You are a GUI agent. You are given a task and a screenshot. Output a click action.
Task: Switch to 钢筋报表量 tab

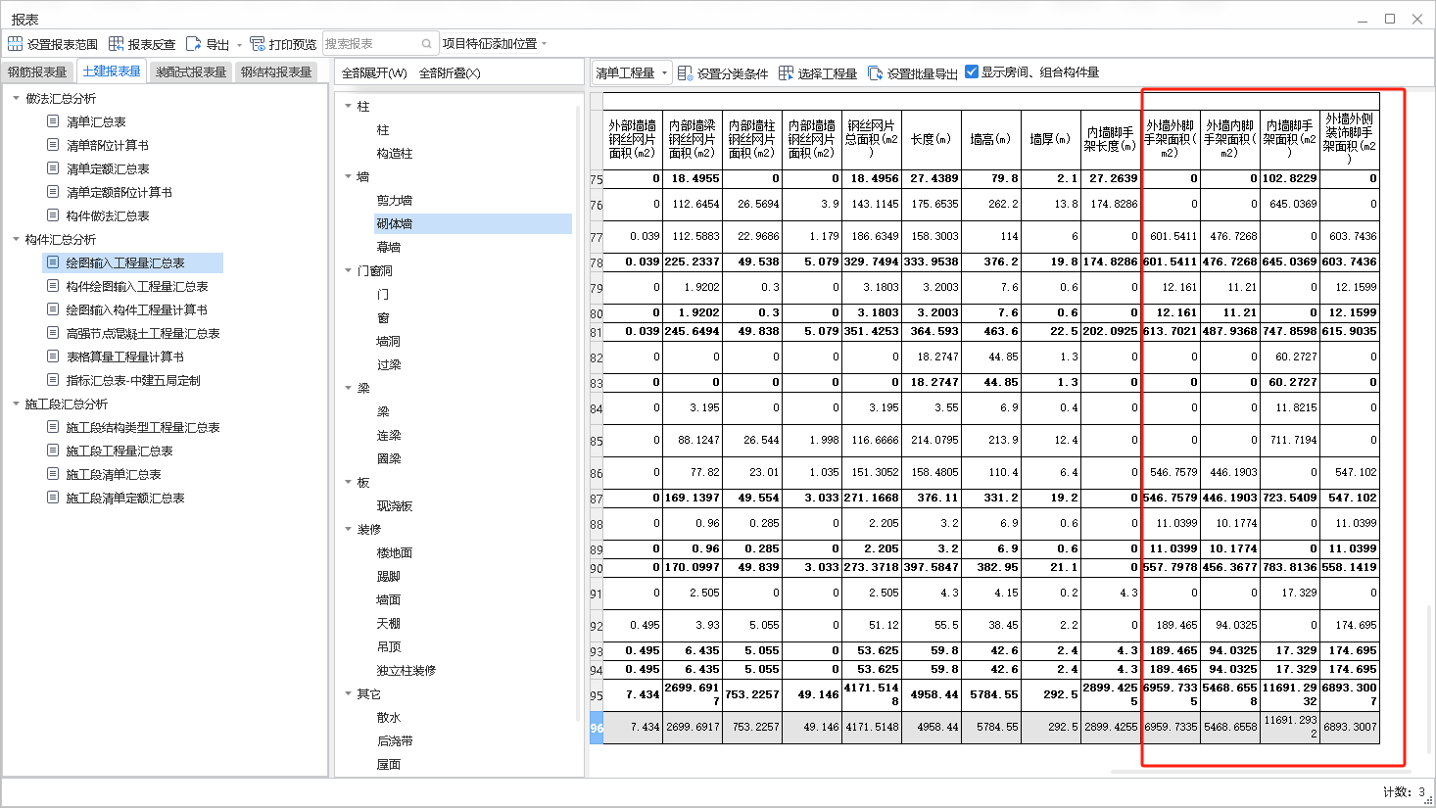(x=37, y=72)
